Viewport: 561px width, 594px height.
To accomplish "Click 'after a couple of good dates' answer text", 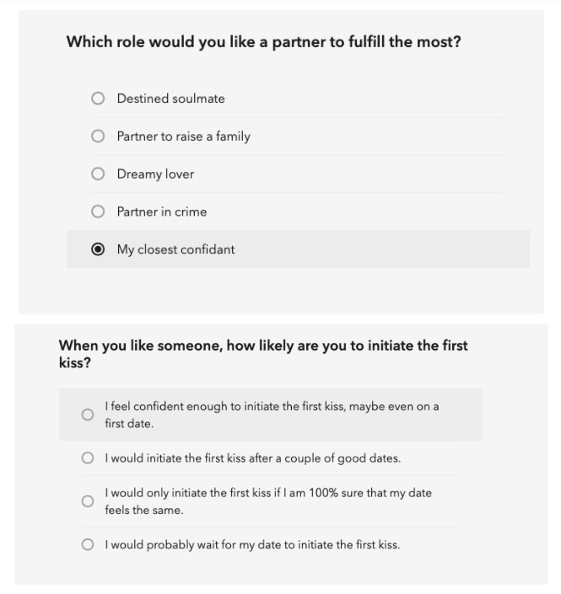I will click(253, 458).
